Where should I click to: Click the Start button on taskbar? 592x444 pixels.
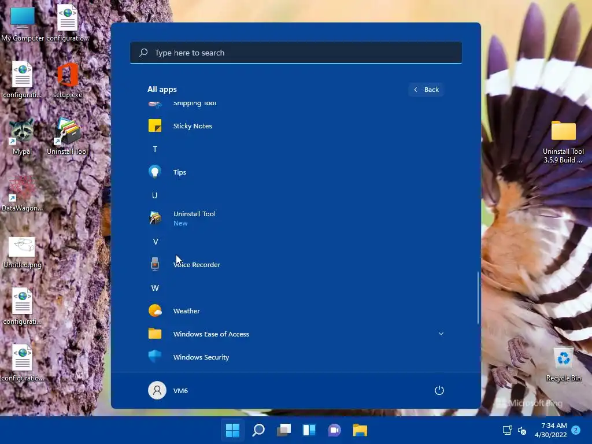[x=232, y=430]
